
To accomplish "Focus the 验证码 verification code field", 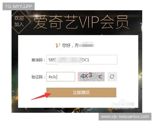I will (61, 77).
